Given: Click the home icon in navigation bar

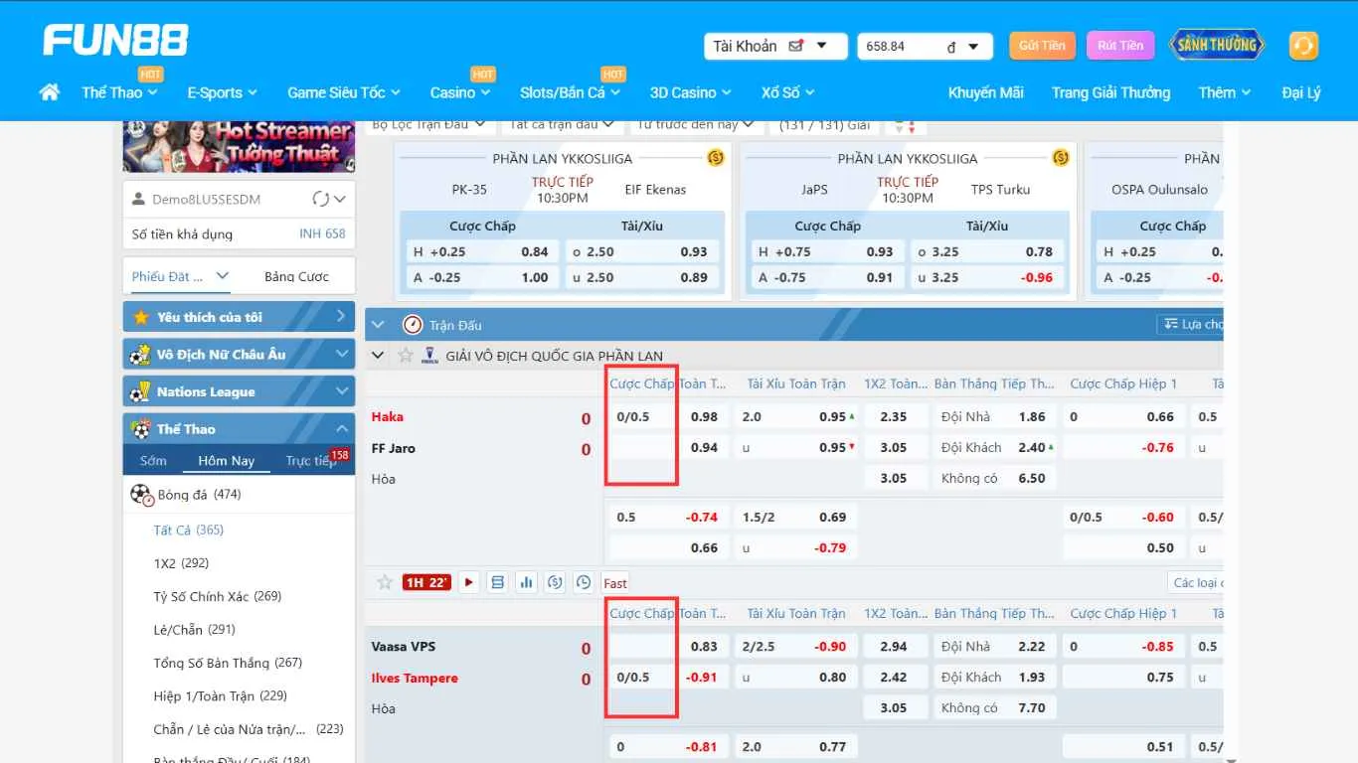Looking at the screenshot, I should [49, 92].
